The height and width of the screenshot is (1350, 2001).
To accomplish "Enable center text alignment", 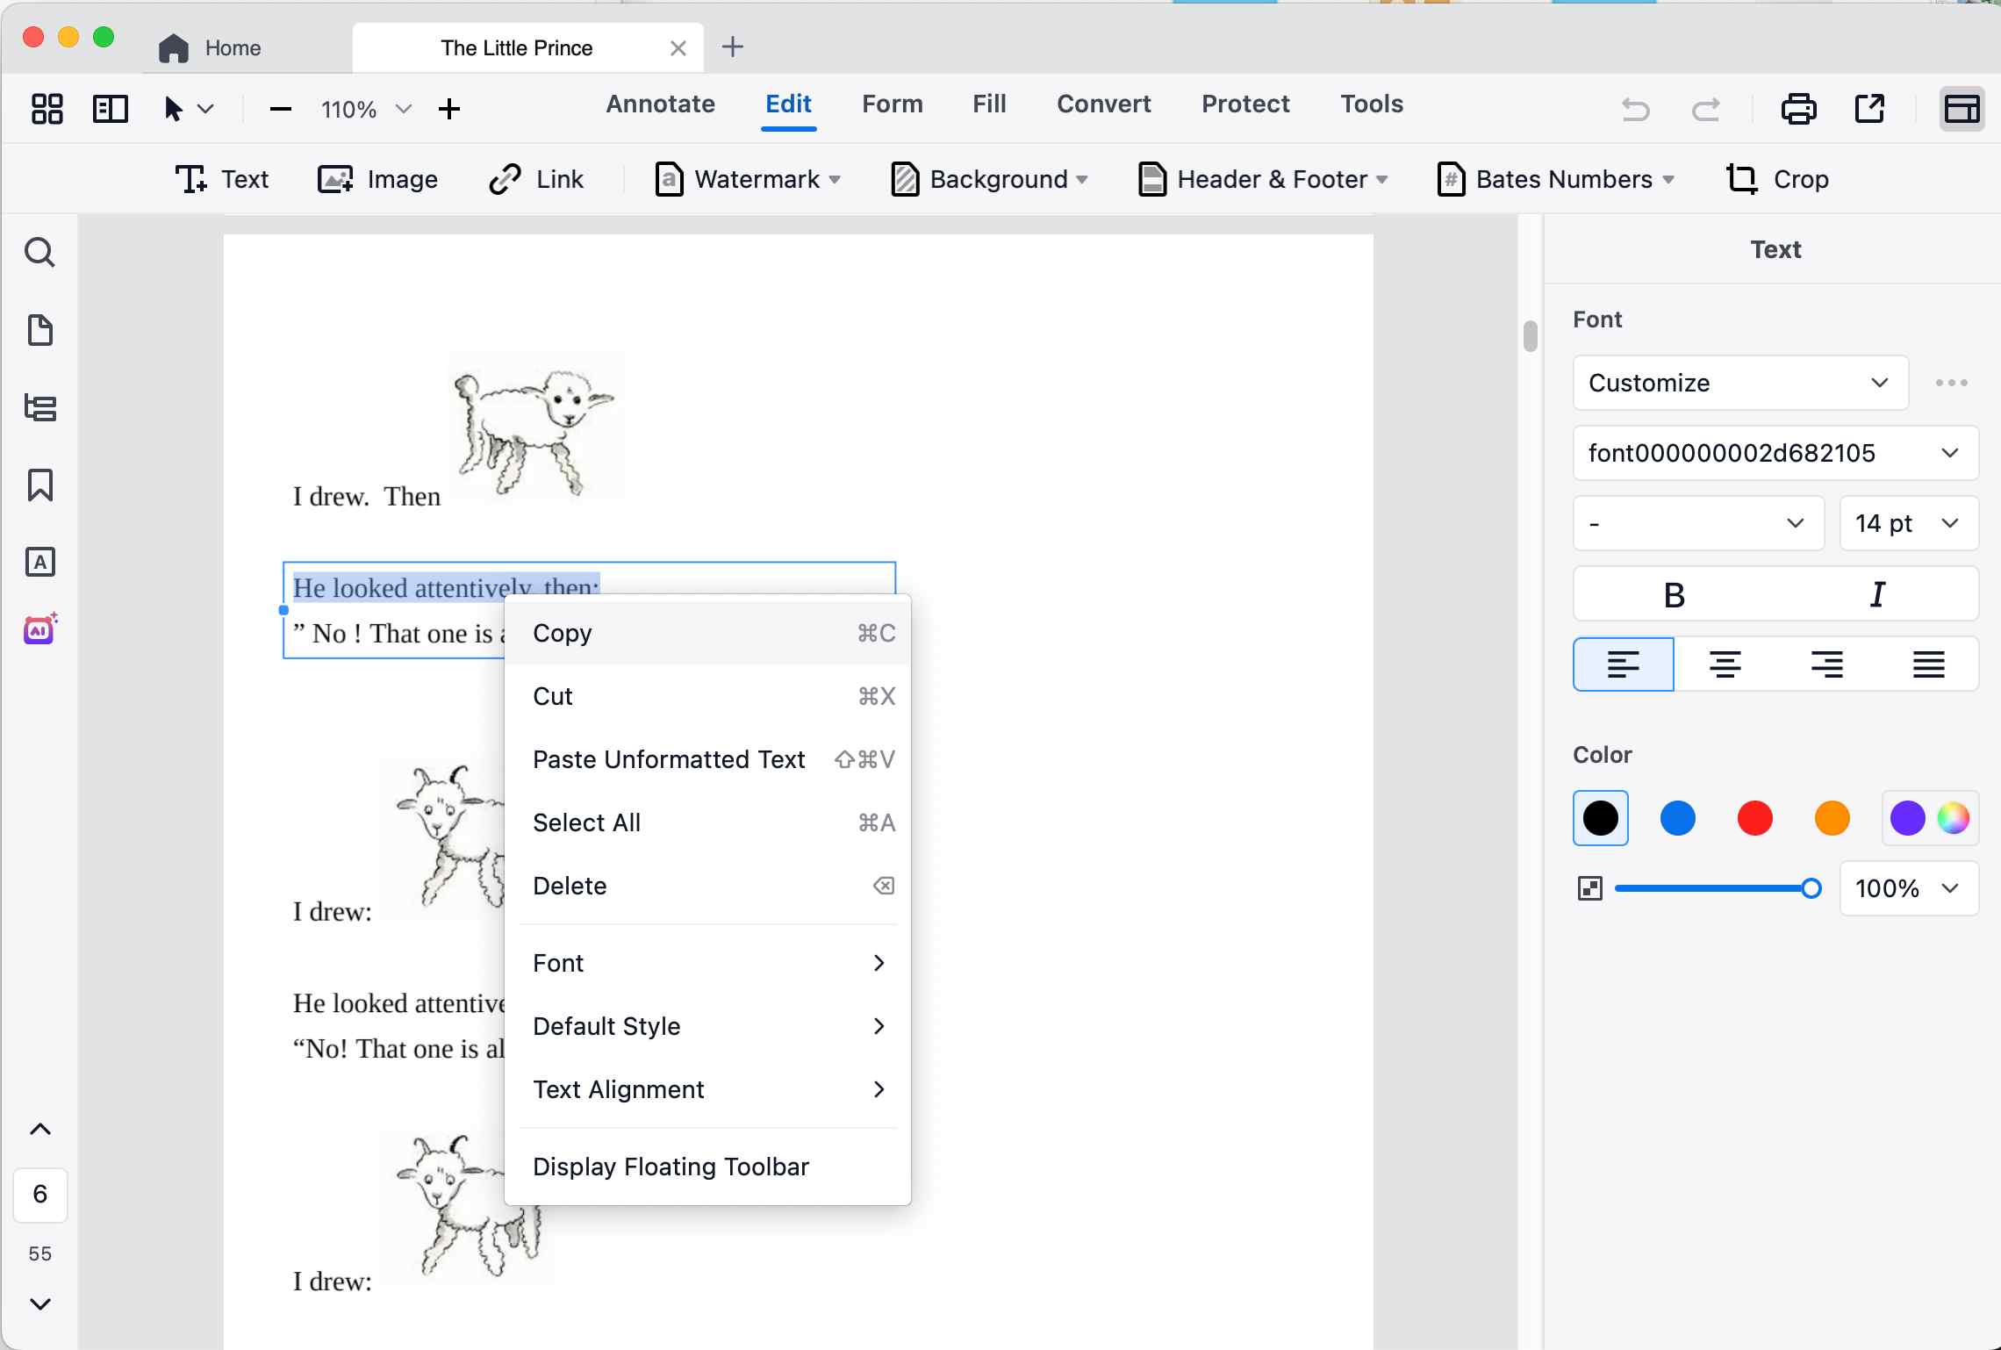I will (1725, 664).
